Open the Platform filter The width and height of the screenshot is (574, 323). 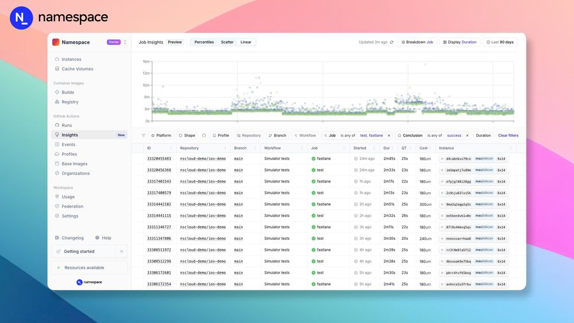point(161,135)
